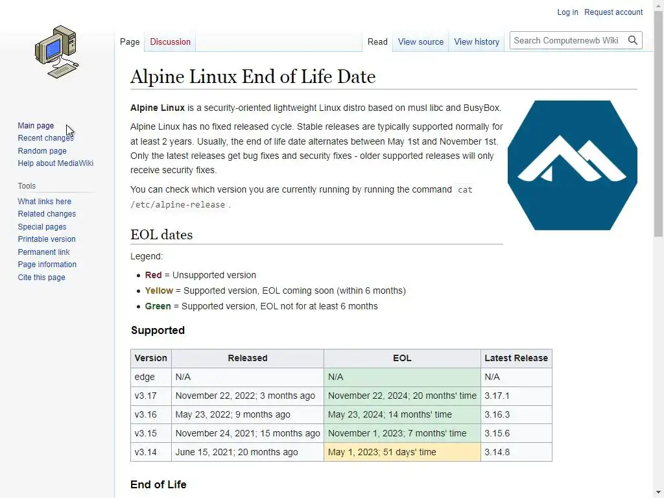Open the View source tab
664x498 pixels.
click(420, 42)
